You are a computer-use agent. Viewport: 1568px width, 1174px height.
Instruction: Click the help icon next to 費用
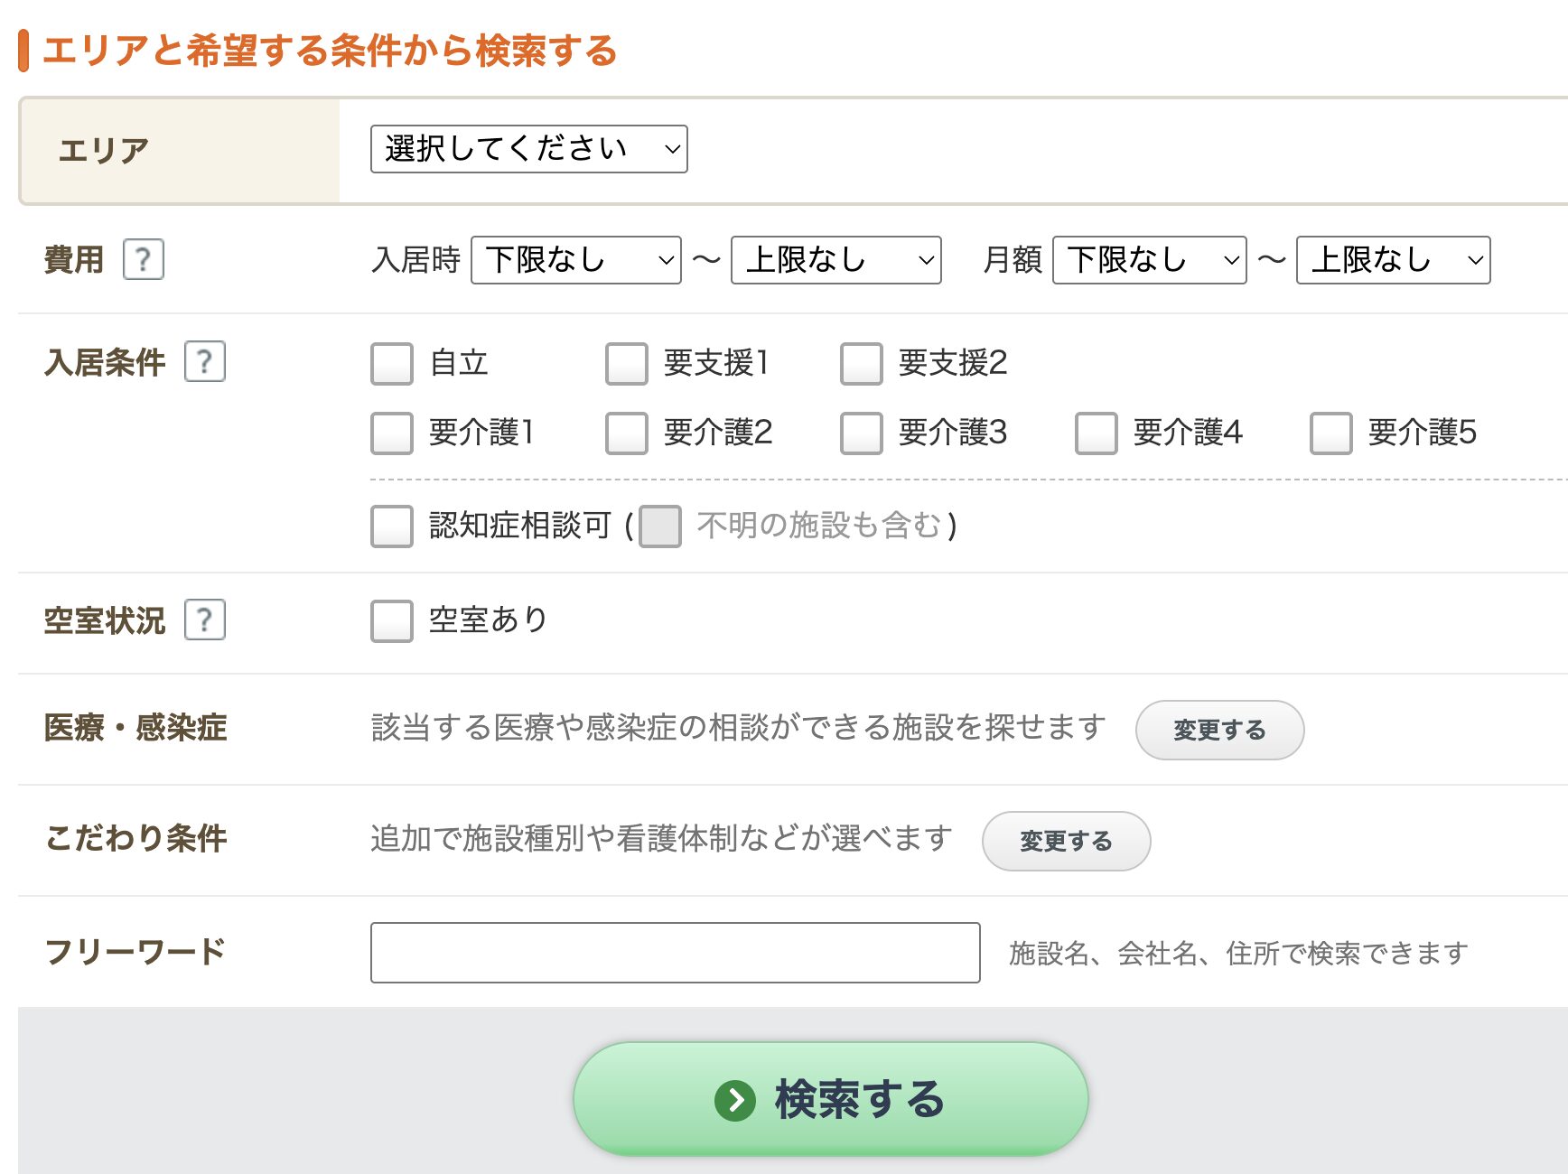(x=143, y=260)
